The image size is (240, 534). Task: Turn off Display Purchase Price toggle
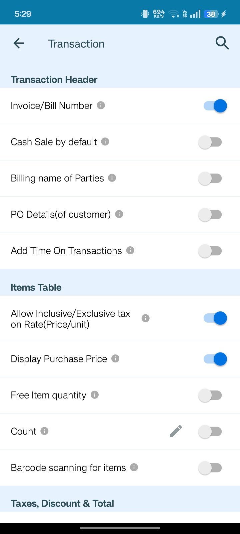point(215,359)
